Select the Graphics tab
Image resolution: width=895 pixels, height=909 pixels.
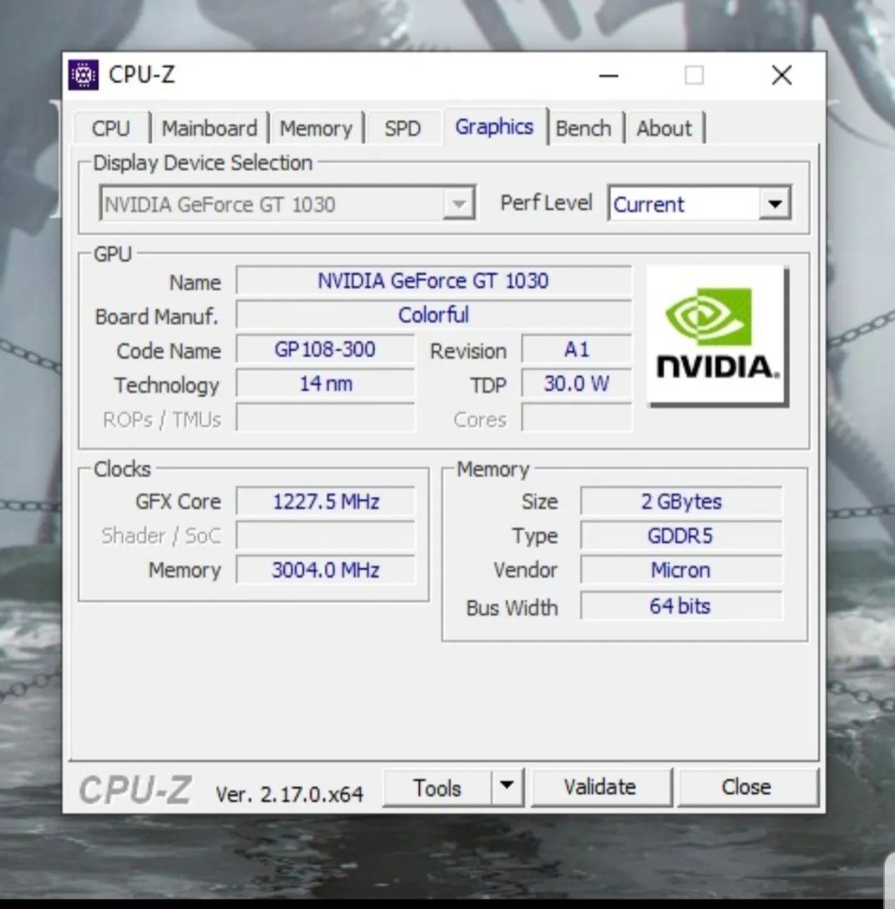click(494, 127)
